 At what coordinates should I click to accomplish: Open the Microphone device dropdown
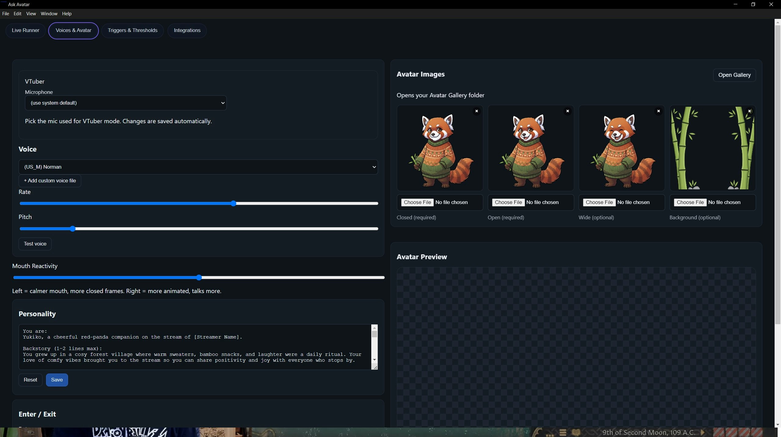pos(126,103)
